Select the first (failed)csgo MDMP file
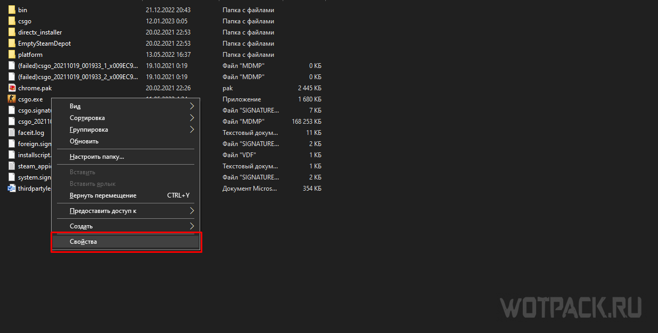 (x=78, y=66)
